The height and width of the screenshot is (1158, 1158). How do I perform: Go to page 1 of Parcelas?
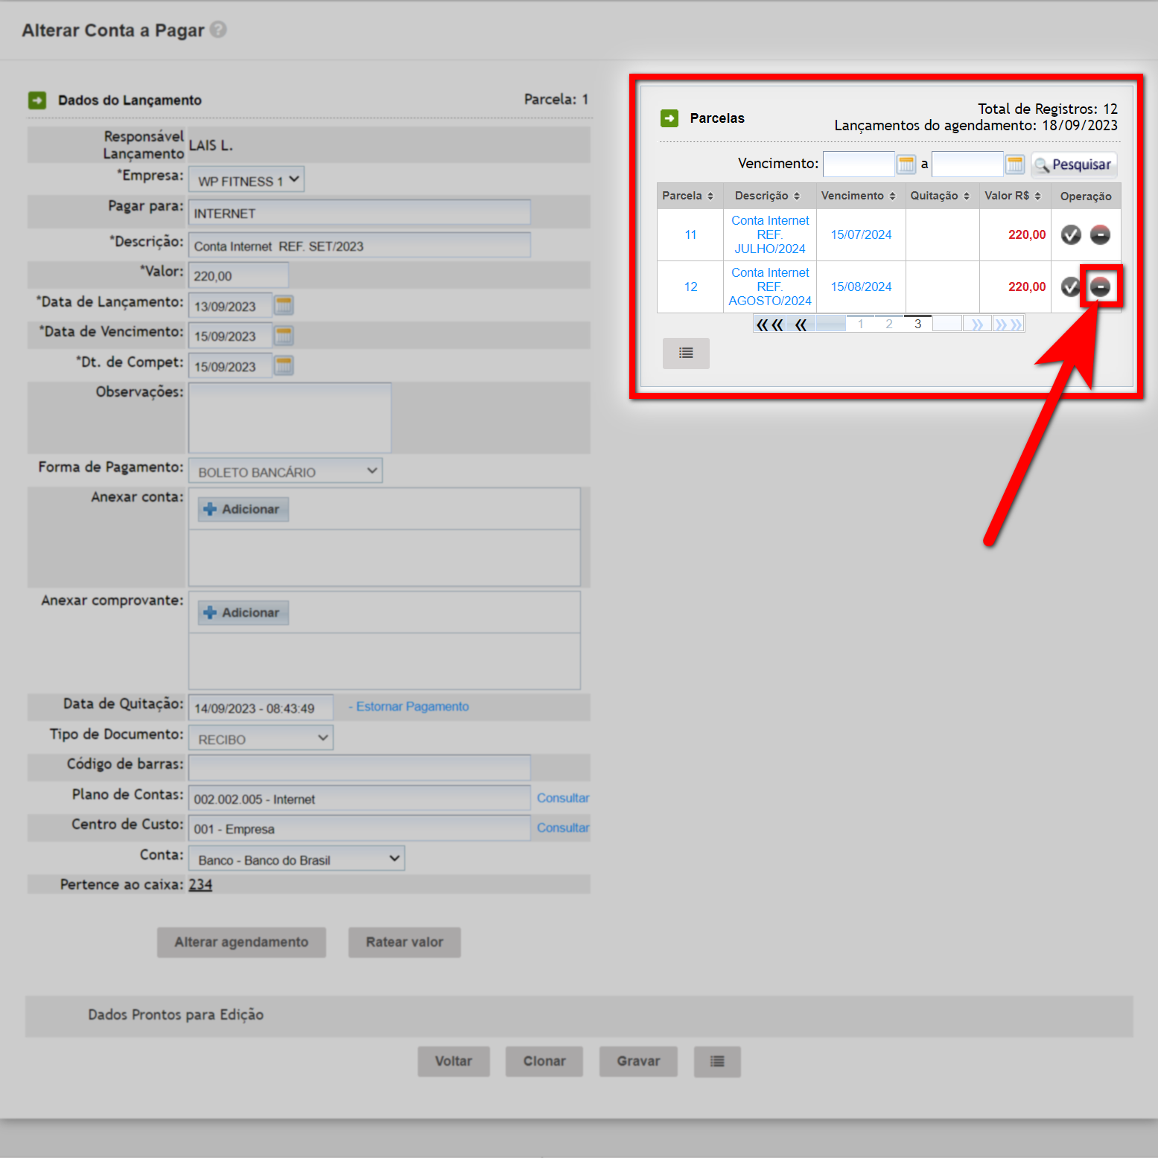[x=860, y=324]
